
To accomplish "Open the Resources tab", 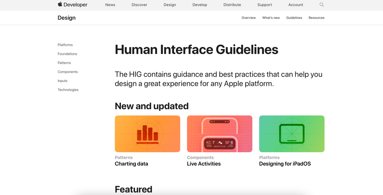I will (316, 18).
